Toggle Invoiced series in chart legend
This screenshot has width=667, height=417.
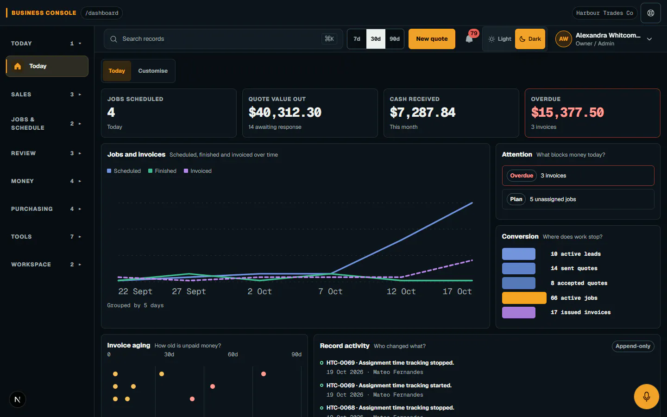[x=198, y=171]
